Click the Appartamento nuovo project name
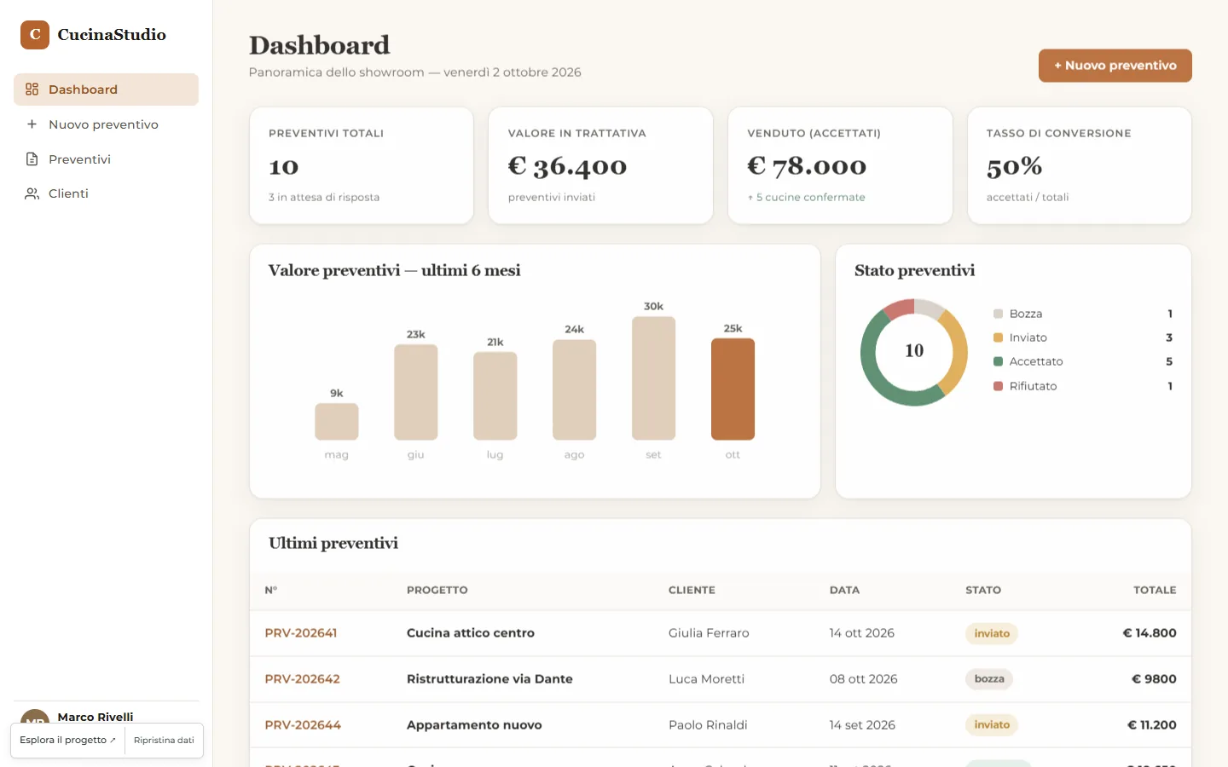 click(474, 725)
